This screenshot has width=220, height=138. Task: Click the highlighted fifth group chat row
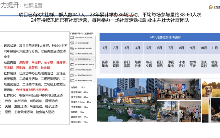point(83,59)
